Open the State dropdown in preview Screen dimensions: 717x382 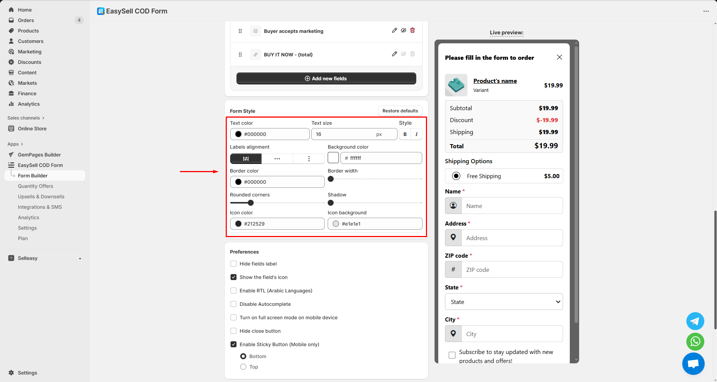(x=504, y=302)
